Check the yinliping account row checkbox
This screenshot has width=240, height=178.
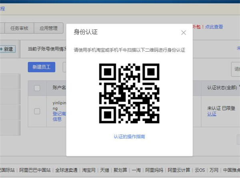37,111
